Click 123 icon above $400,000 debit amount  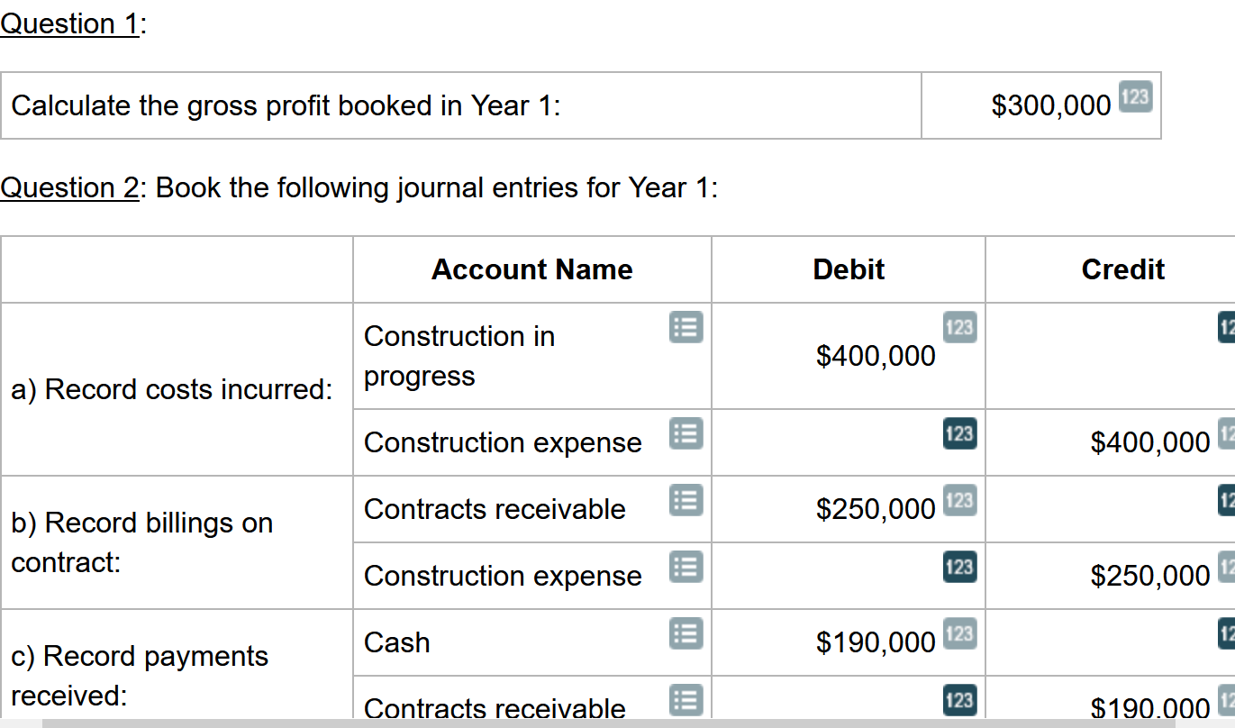(959, 327)
